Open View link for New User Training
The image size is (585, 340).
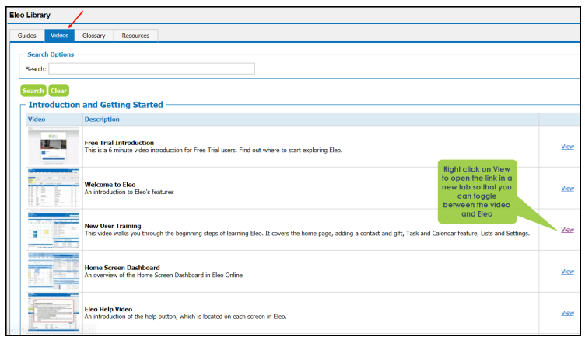click(567, 230)
